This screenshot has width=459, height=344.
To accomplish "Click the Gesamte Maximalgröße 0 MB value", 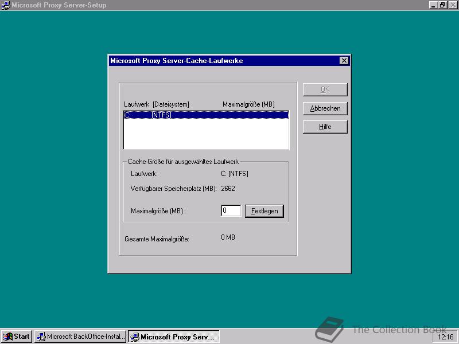I will coord(228,237).
